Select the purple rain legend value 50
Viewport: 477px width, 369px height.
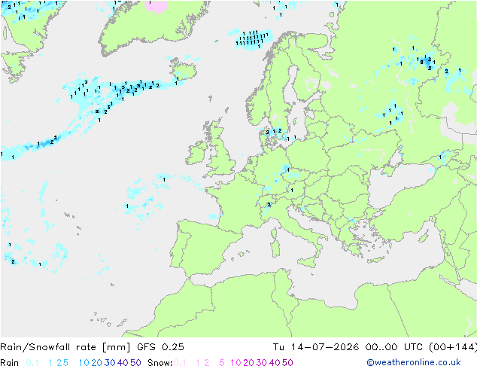[x=135, y=363]
